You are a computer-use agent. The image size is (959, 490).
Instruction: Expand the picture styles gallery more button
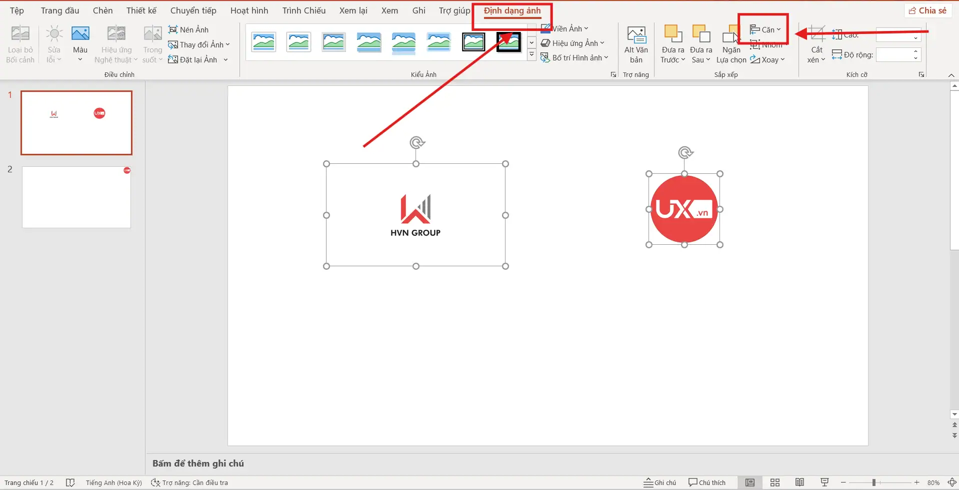532,54
